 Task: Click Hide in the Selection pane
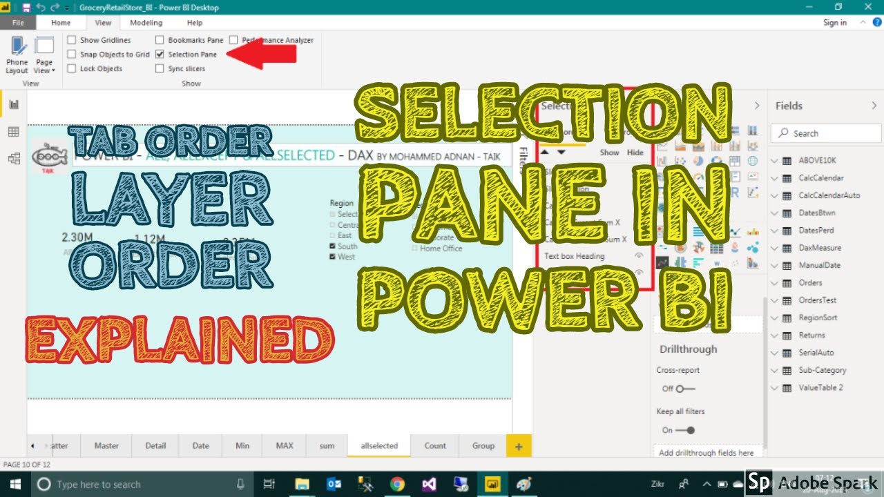click(635, 153)
